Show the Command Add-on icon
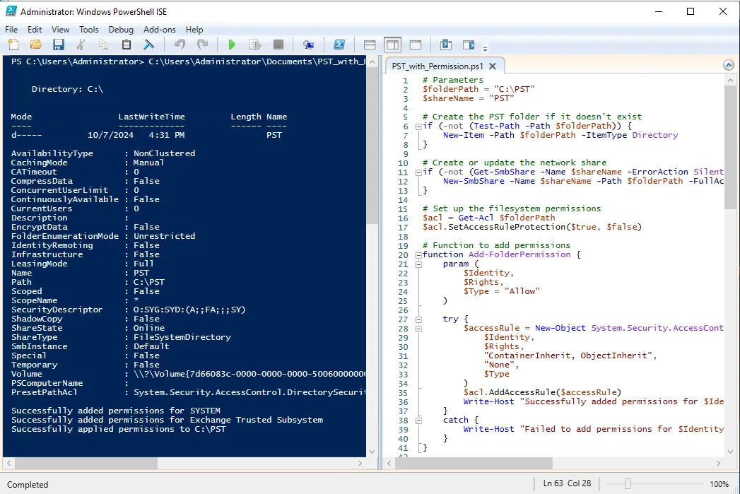 [469, 45]
